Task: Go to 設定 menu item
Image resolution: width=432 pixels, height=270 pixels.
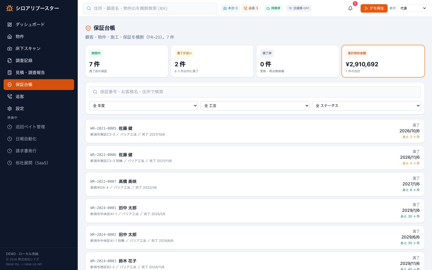Action: [x=39, y=109]
